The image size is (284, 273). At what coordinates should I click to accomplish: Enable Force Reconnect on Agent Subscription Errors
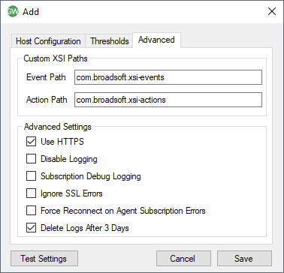tap(31, 211)
